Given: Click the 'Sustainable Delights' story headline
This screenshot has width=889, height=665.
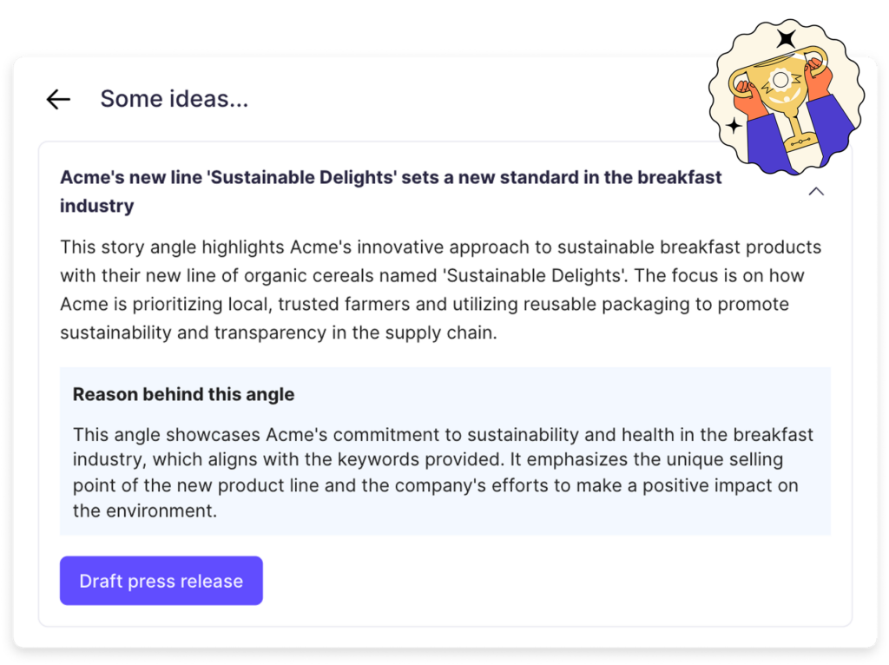Looking at the screenshot, I should (x=391, y=191).
